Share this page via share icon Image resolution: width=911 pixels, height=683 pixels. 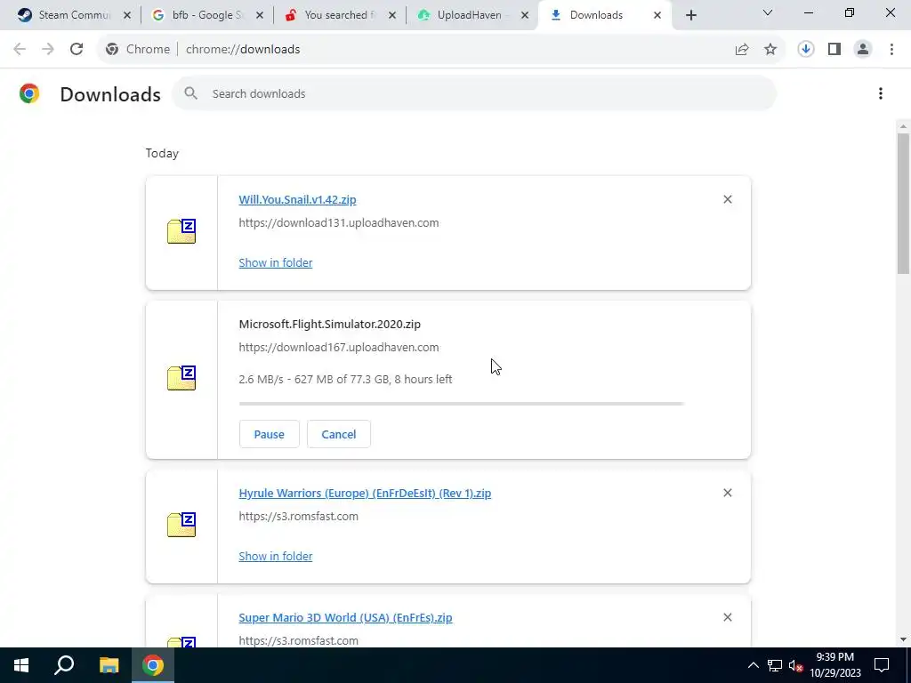[x=742, y=50]
